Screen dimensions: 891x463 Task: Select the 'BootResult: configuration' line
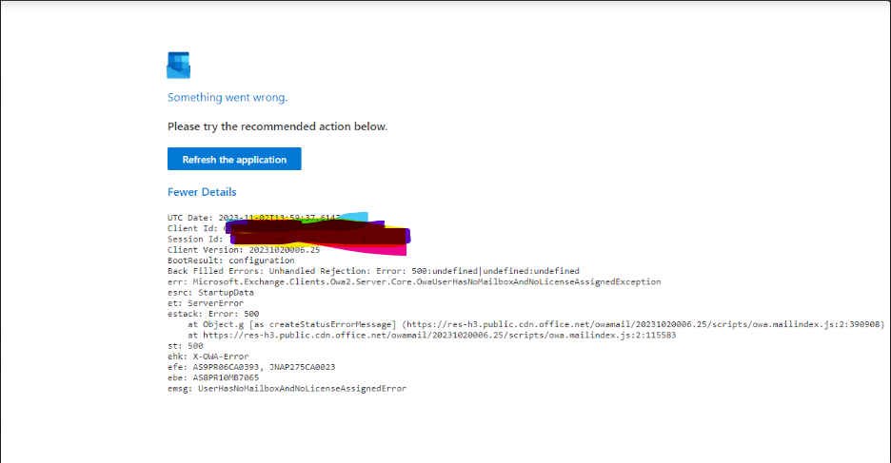point(230,260)
